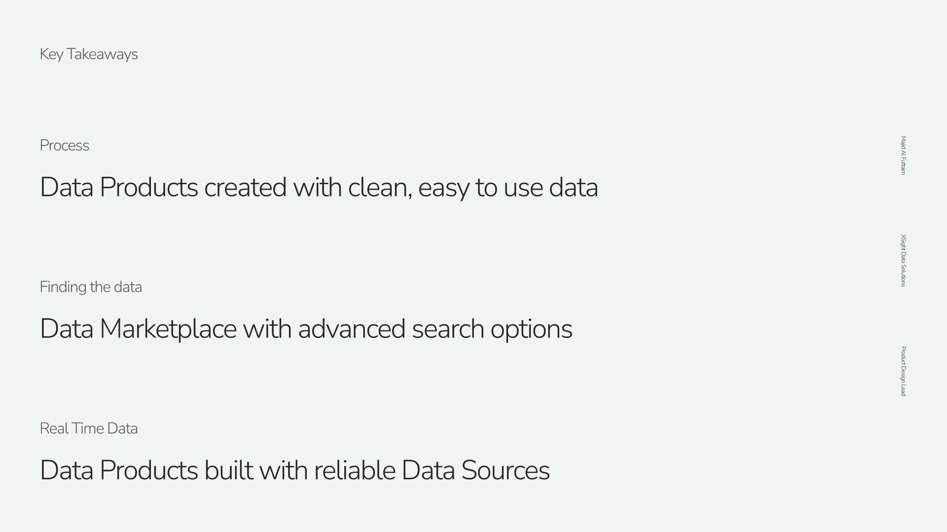
Task: Click the word "created" in first heading
Action: (245, 188)
